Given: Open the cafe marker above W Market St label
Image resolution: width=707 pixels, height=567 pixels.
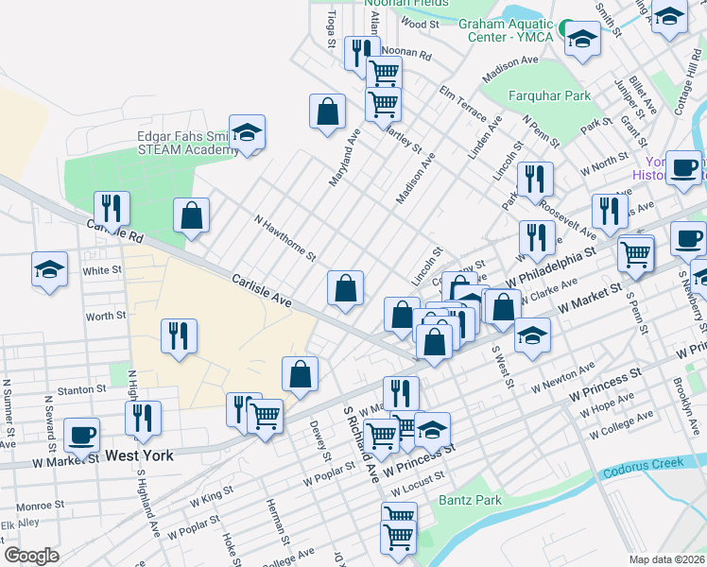Looking at the screenshot, I should (x=81, y=436).
